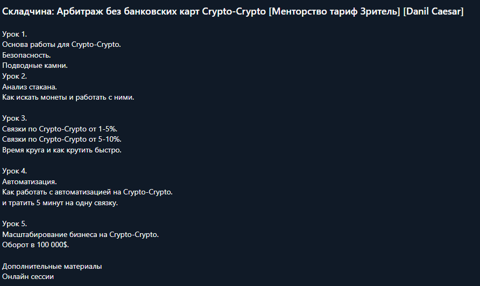
Task: Click the 'Урок 4.' heading text
Action: [x=15, y=171]
